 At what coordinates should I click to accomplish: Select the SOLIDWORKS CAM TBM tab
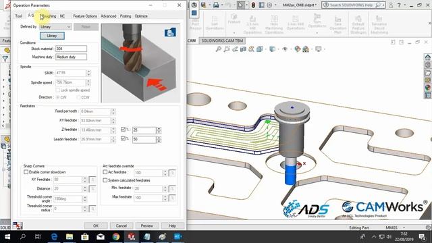[222, 40]
